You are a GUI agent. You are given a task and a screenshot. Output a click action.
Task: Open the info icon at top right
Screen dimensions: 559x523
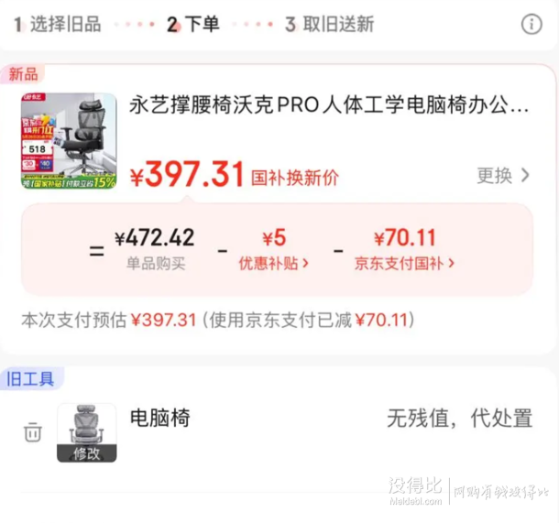(532, 24)
